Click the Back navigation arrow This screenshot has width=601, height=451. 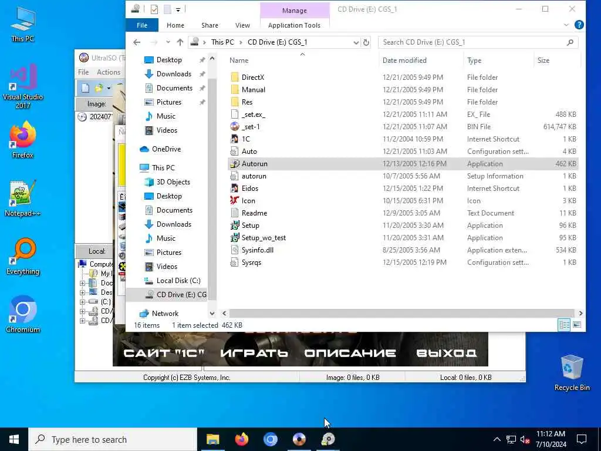pyautogui.click(x=137, y=42)
